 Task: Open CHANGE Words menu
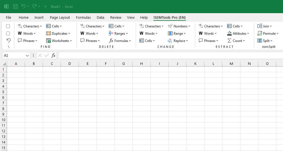point(149,33)
